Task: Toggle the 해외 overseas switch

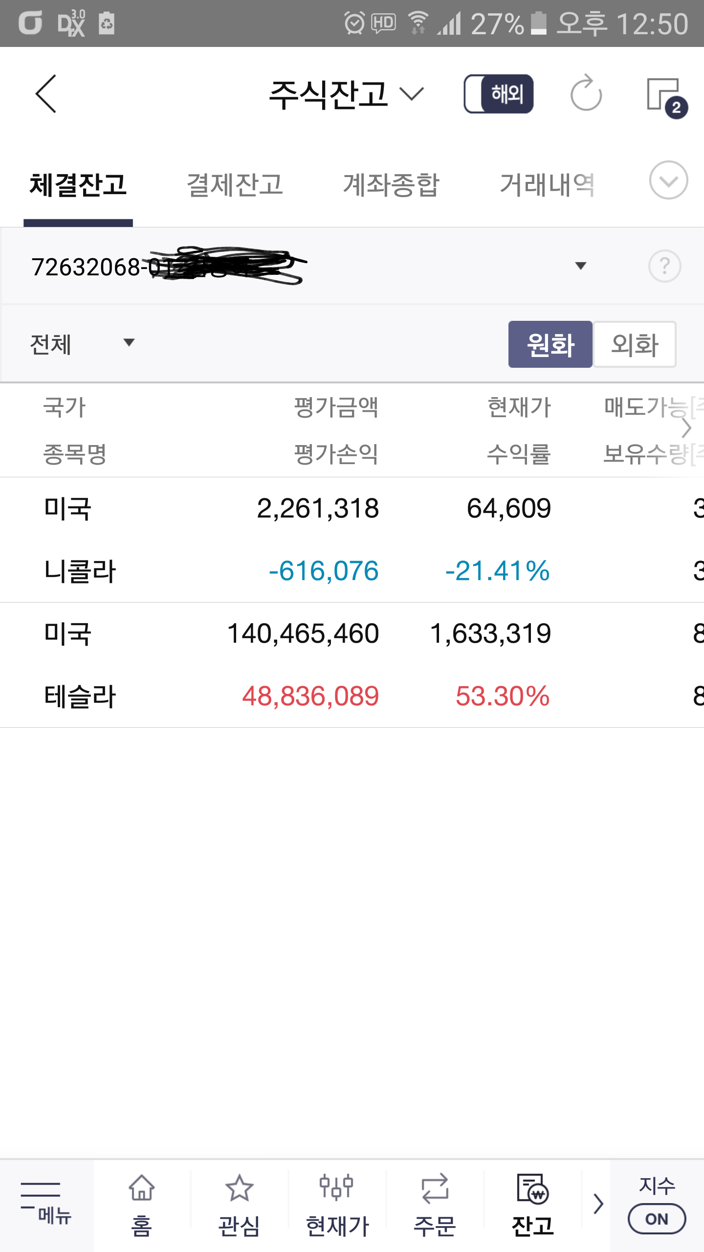Action: 499,94
